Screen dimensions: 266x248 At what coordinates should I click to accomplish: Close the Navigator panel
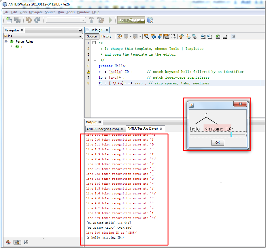click(22, 30)
